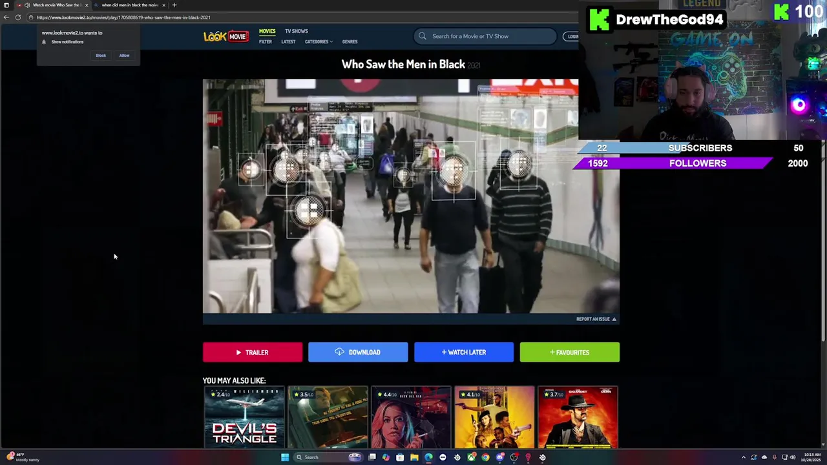Image resolution: width=827 pixels, height=465 pixels.
Task: Open the movie thumbnail rated 4.4
Action: click(x=411, y=417)
